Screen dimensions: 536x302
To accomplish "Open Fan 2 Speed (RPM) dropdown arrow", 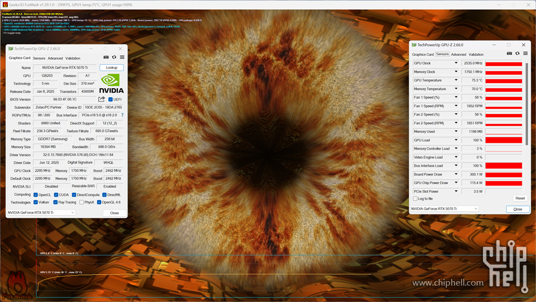I will (456, 123).
